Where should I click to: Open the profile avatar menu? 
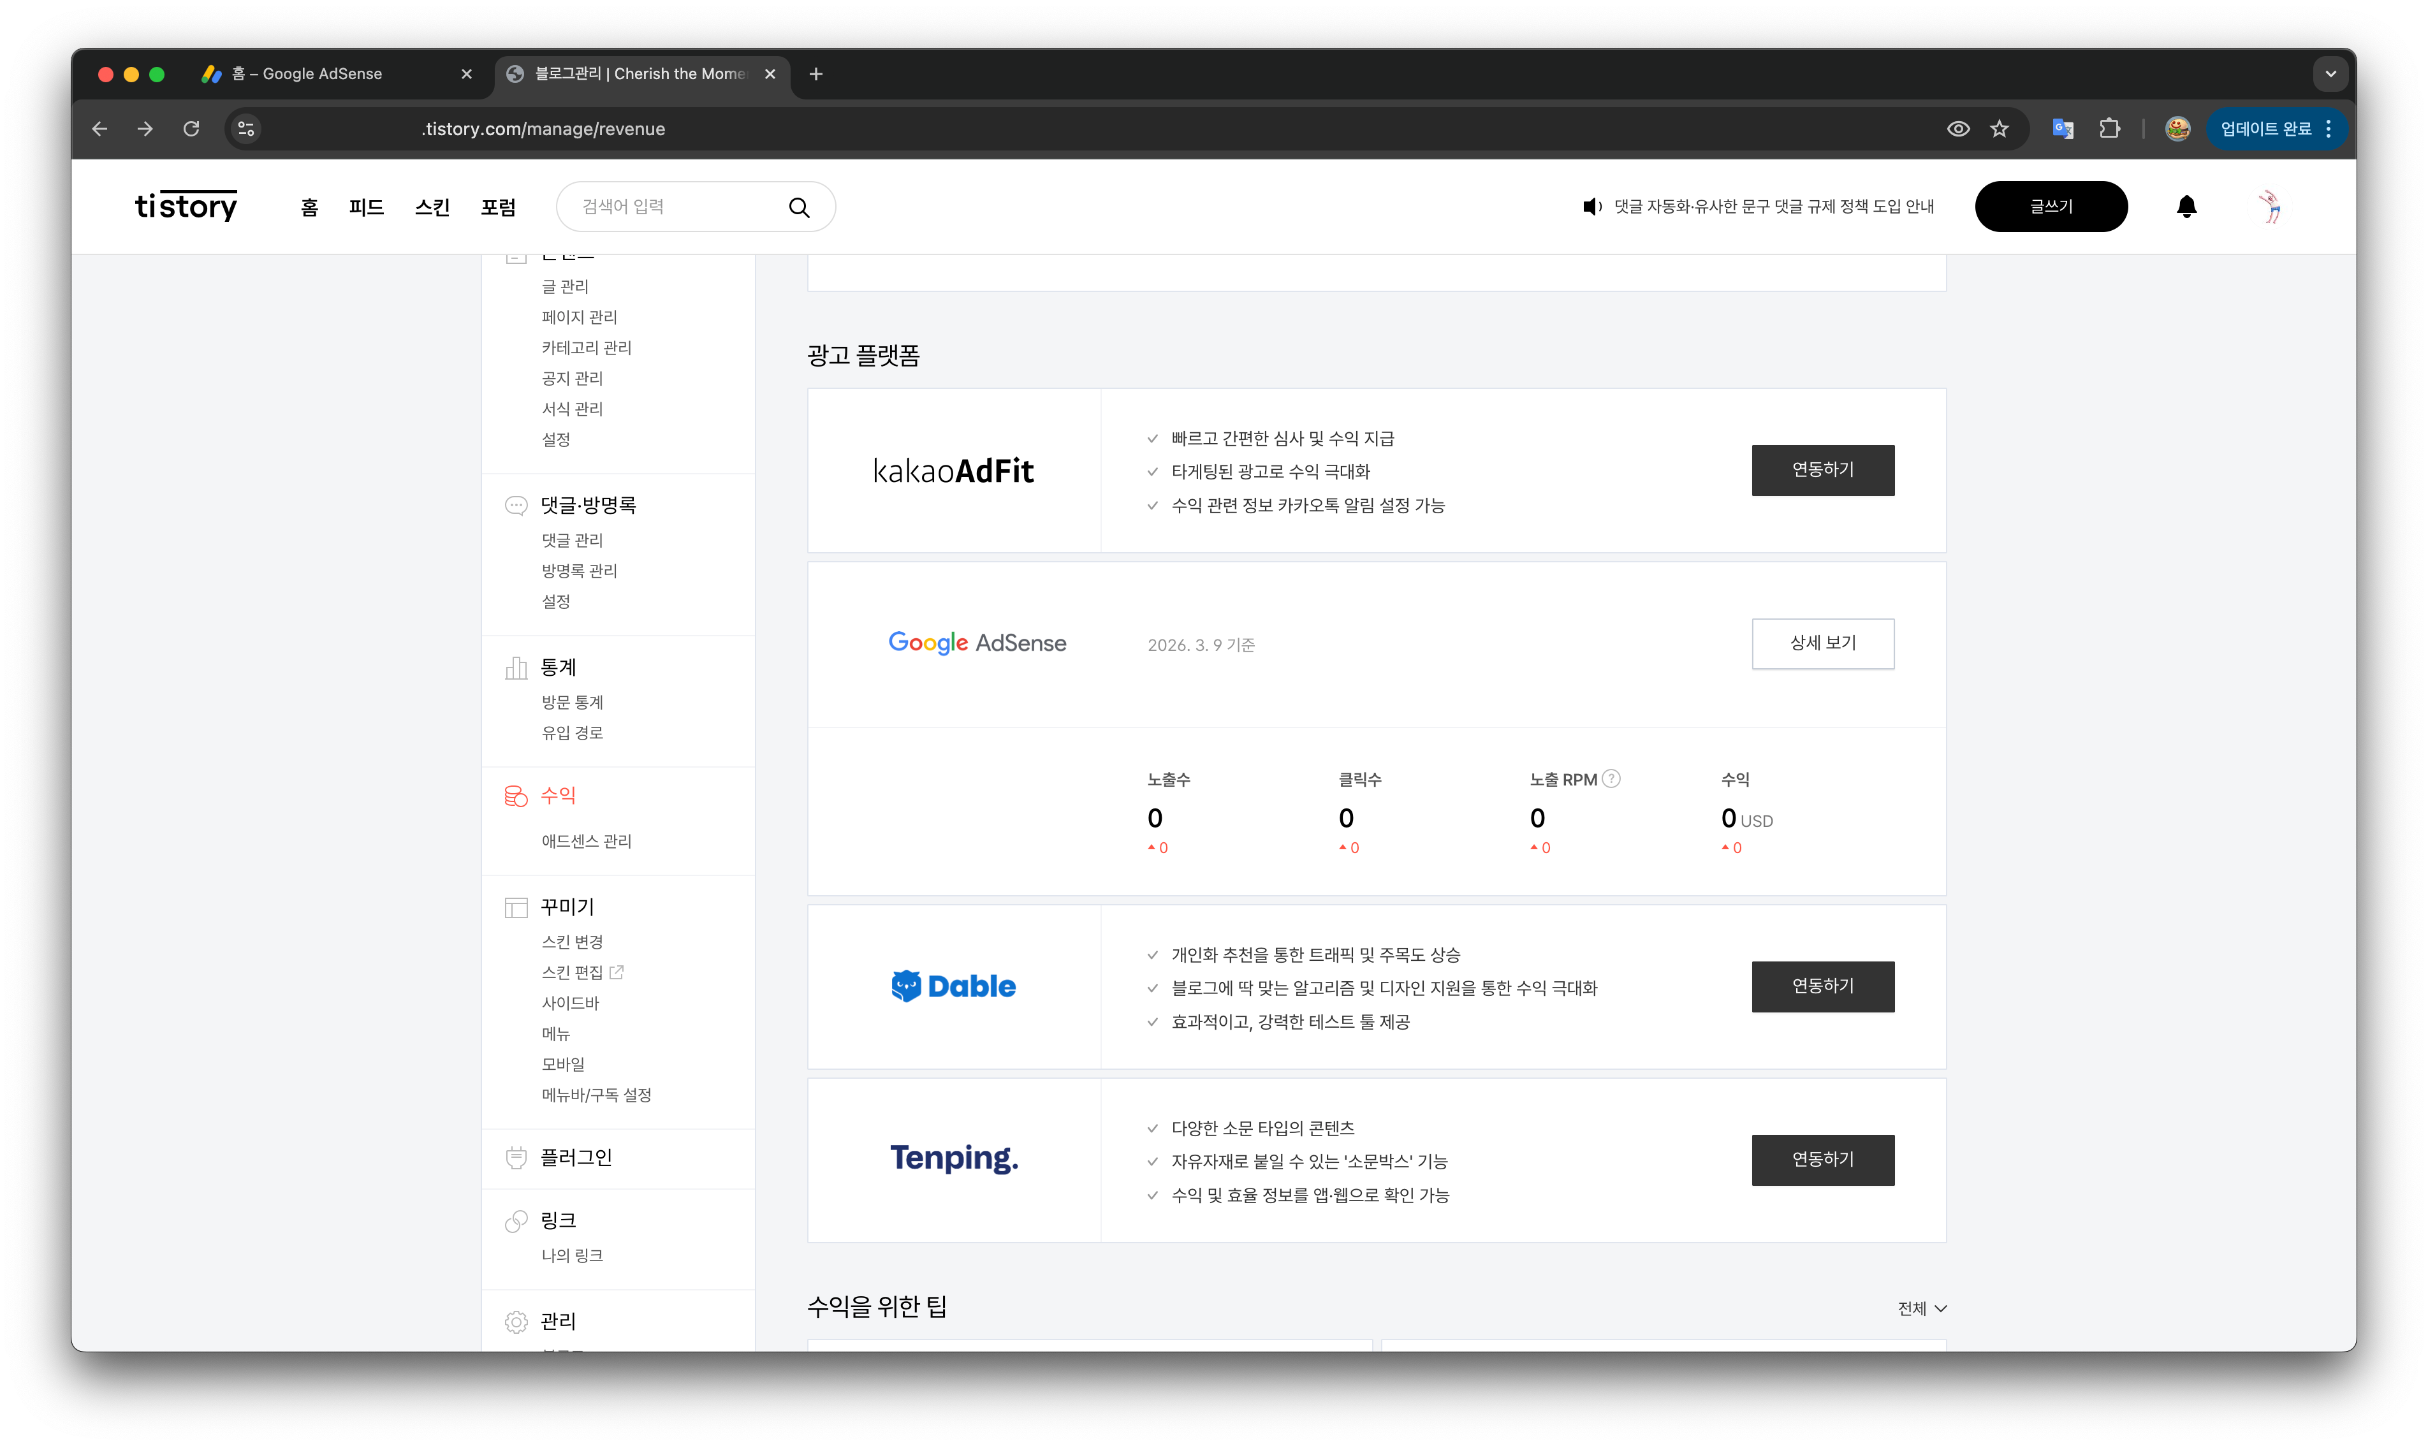2271,207
